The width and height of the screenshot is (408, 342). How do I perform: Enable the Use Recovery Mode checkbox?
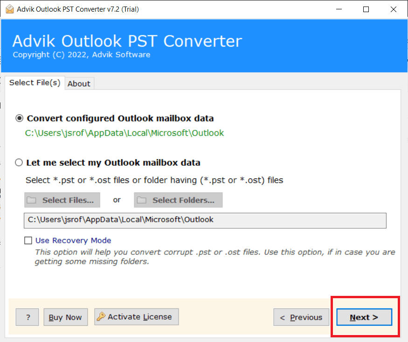[28, 240]
